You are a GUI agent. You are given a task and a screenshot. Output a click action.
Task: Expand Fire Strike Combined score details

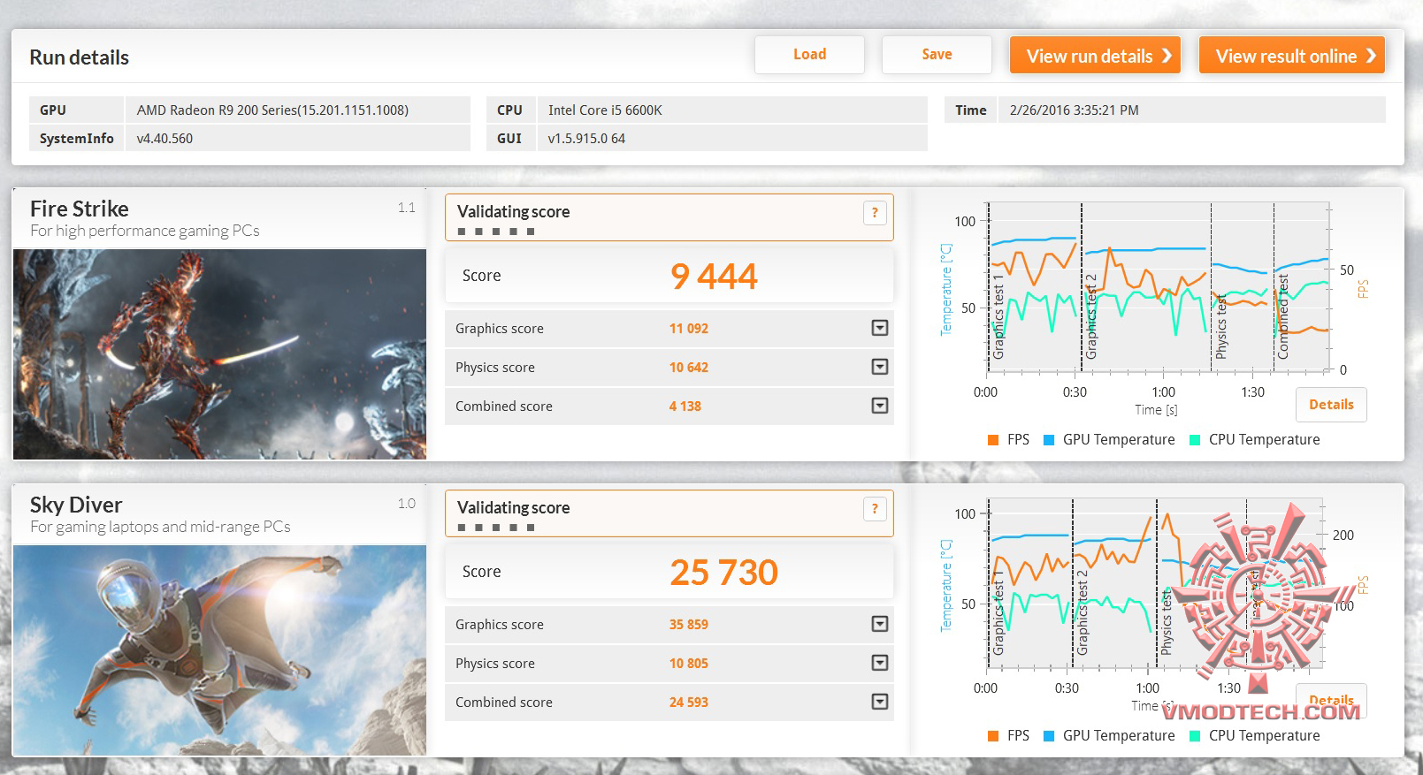(x=880, y=406)
